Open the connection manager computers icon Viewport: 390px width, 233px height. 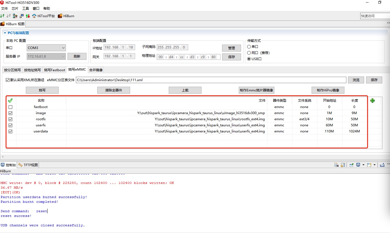click(x=15, y=16)
